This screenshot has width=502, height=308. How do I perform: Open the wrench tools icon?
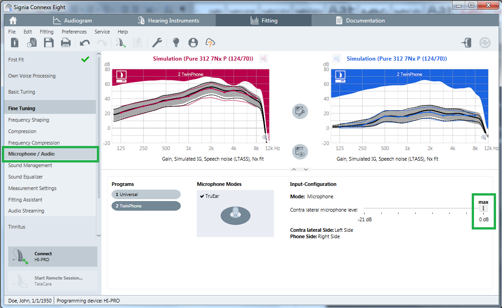[x=157, y=43]
